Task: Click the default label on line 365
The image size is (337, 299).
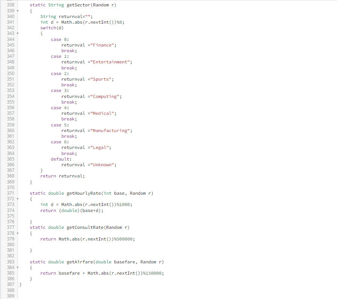Action: 59,159
